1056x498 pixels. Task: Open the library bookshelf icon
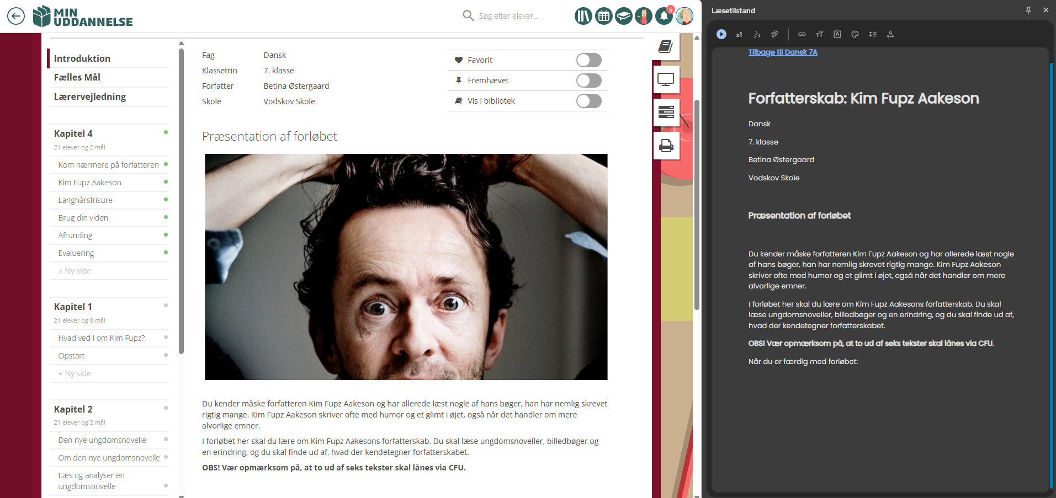pyautogui.click(x=583, y=16)
